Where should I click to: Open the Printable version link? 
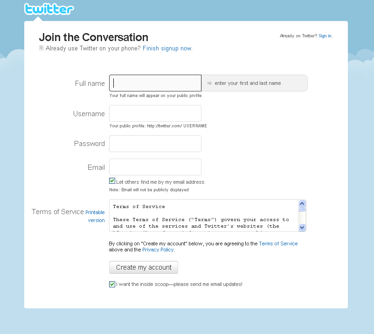click(x=96, y=216)
